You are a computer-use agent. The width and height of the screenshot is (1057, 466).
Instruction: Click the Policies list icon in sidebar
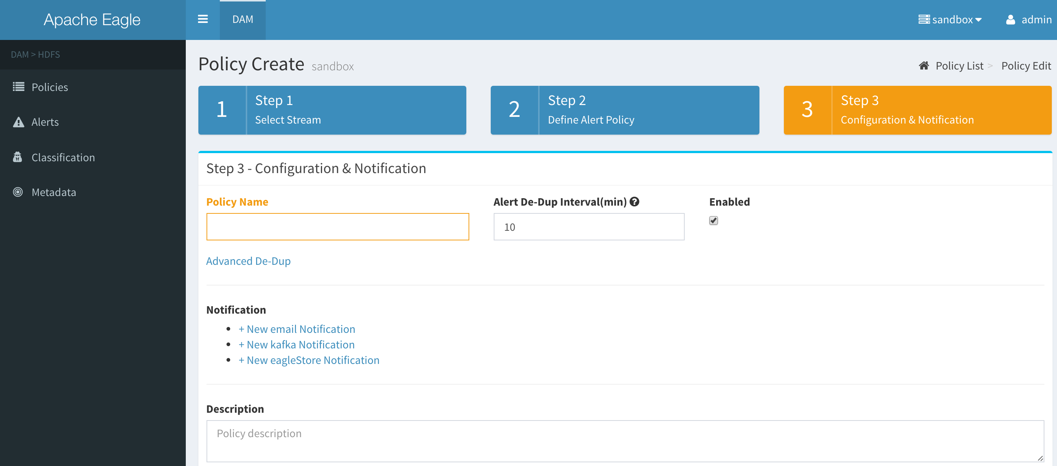(x=19, y=87)
